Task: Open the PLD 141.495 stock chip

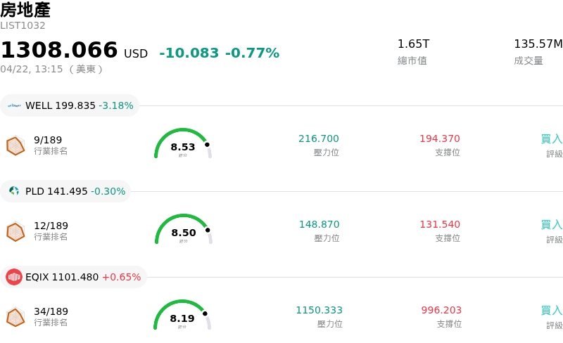Action: 66,191
